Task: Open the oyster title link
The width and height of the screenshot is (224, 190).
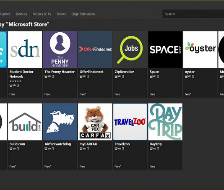Action: (x=190, y=72)
